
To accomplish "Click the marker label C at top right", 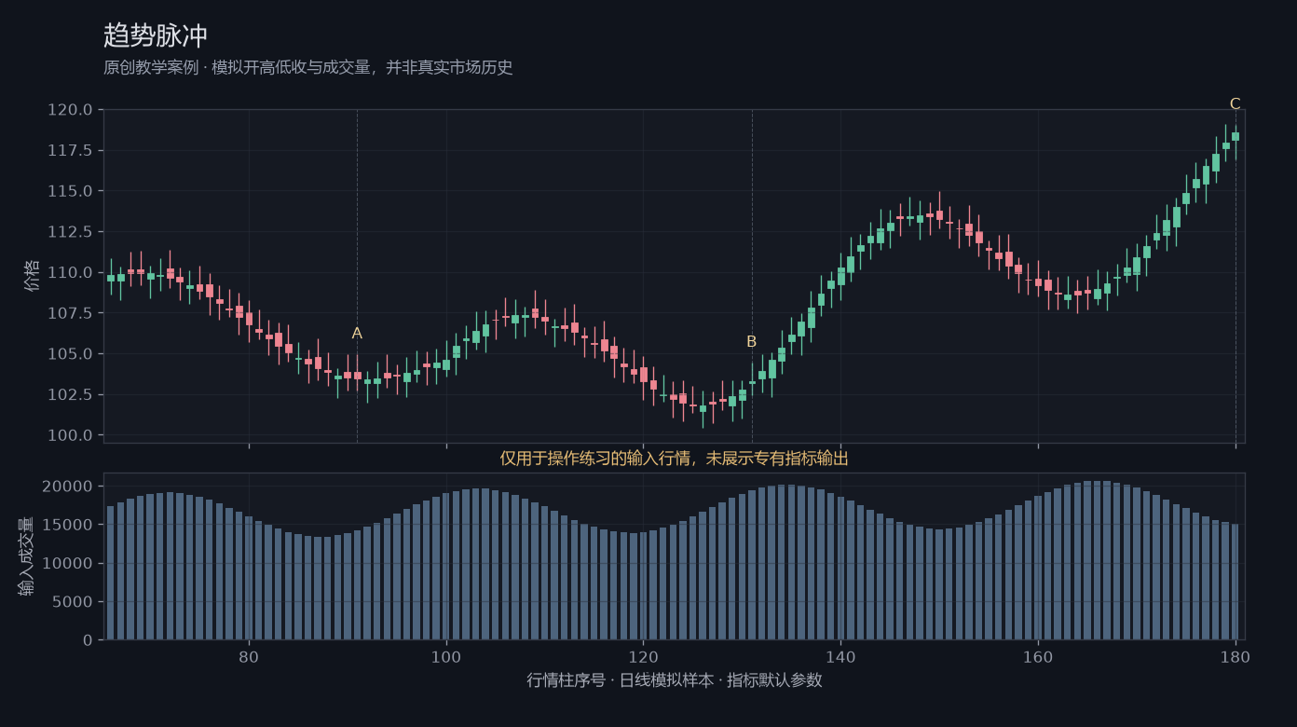I will (1236, 104).
